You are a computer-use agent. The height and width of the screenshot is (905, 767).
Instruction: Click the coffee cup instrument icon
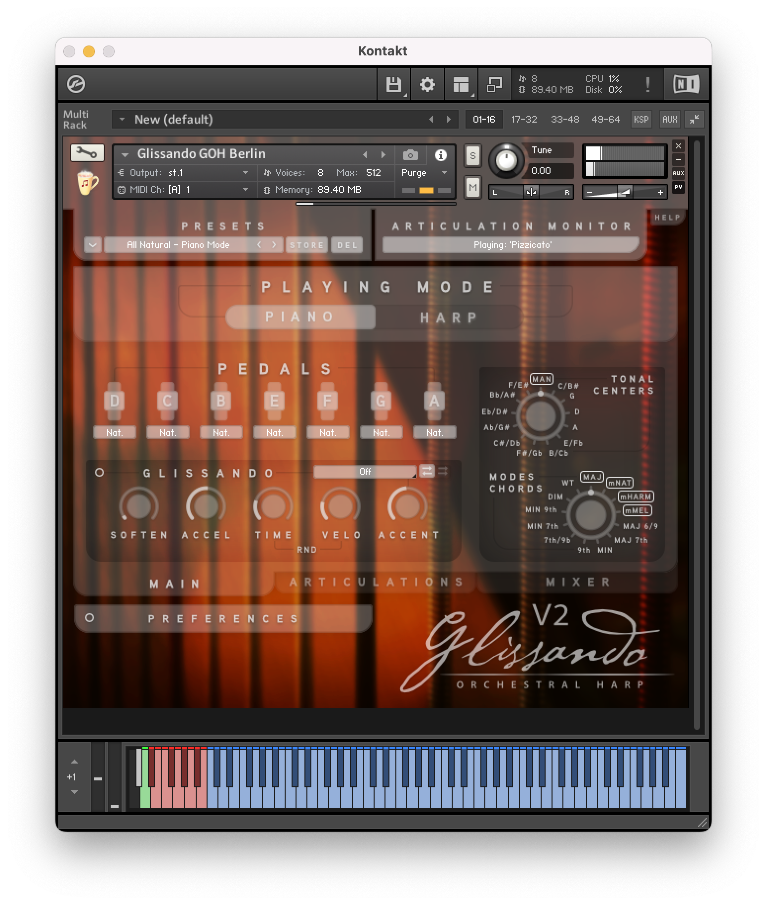pos(87,182)
